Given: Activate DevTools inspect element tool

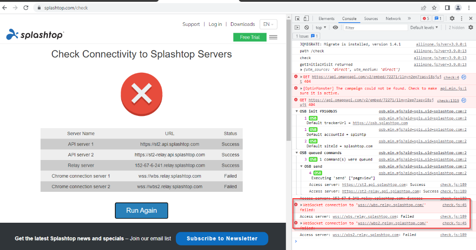Looking at the screenshot, I should pyautogui.click(x=297, y=19).
